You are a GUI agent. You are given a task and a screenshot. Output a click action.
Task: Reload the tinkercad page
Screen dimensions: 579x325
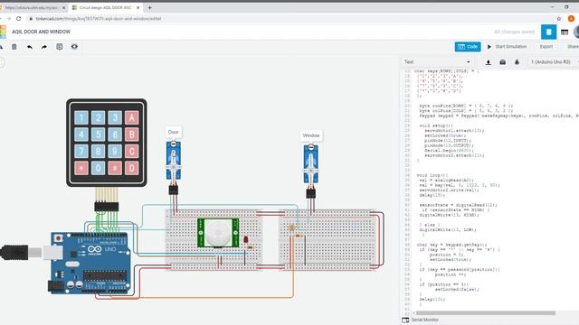pos(18,18)
